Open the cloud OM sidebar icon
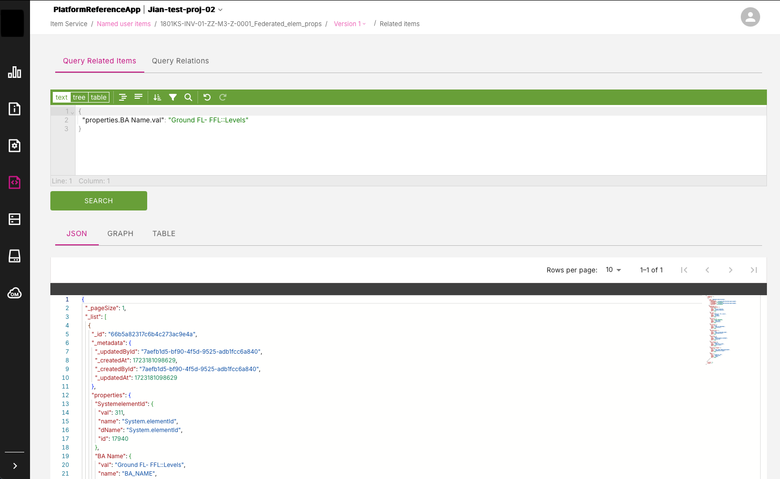The image size is (780, 479). [15, 293]
